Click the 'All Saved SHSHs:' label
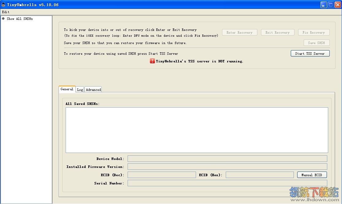Screen dimensions: 342x204 pyautogui.click(x=83, y=104)
